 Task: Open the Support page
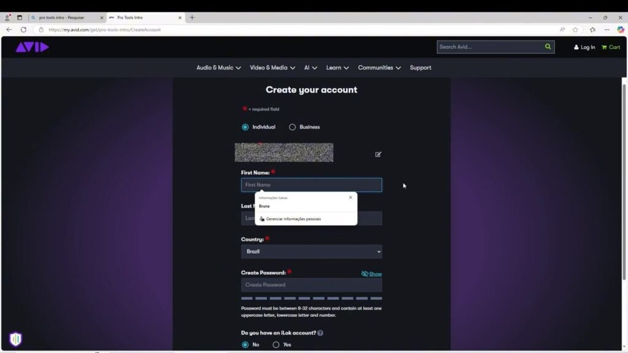pos(421,67)
